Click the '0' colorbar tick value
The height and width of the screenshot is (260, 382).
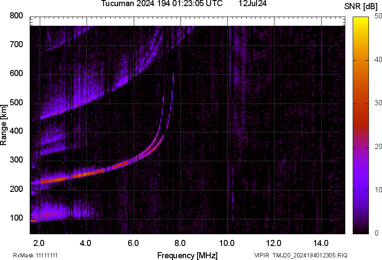[376, 233]
